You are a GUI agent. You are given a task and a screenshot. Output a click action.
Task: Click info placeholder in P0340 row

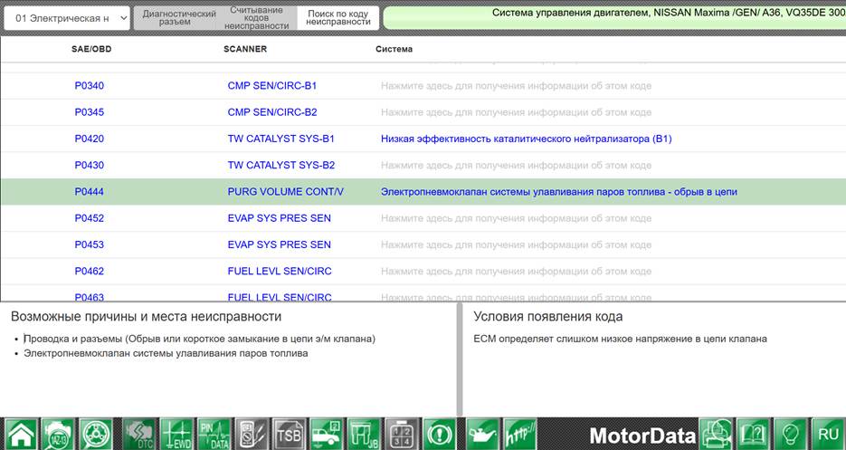pos(516,86)
